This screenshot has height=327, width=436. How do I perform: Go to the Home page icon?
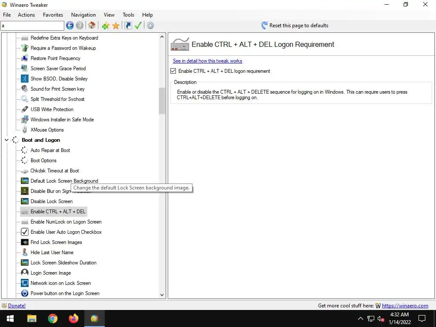pyautogui.click(x=92, y=26)
